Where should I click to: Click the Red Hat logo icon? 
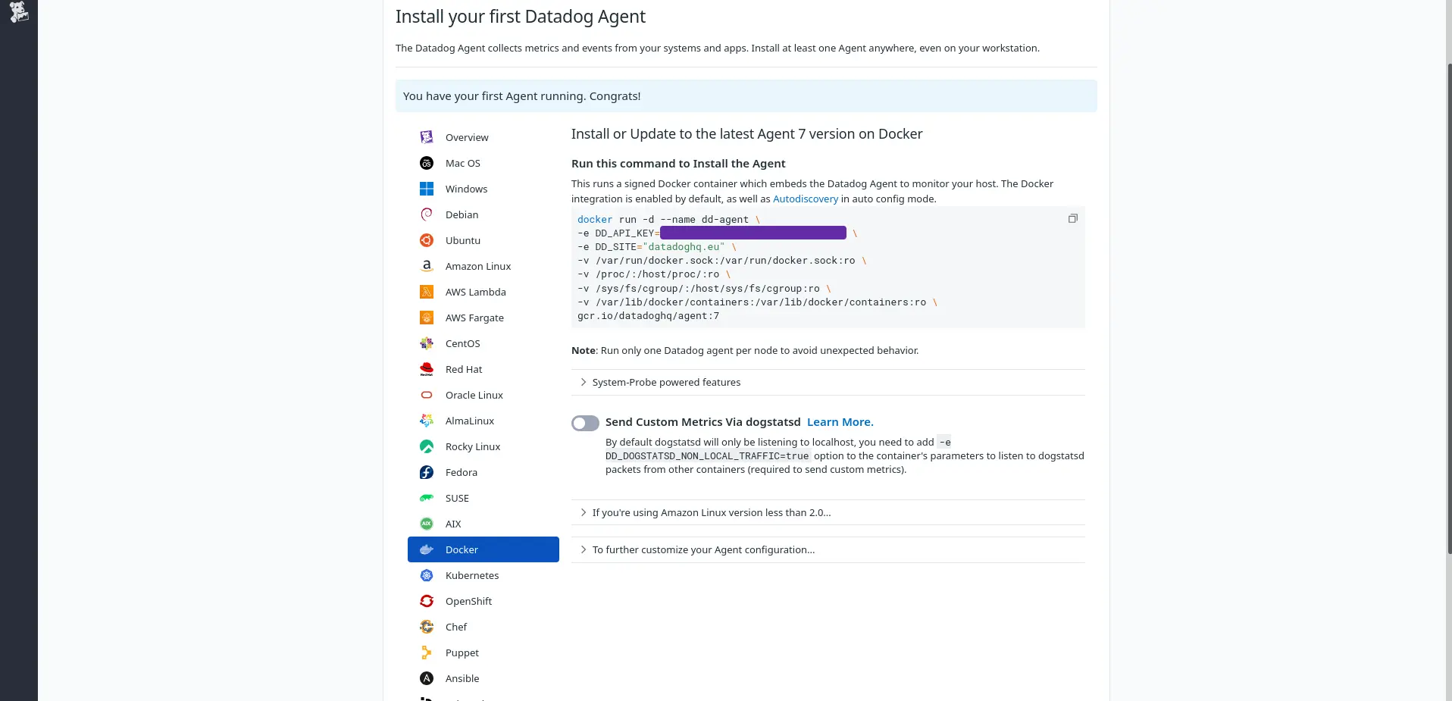[427, 369]
